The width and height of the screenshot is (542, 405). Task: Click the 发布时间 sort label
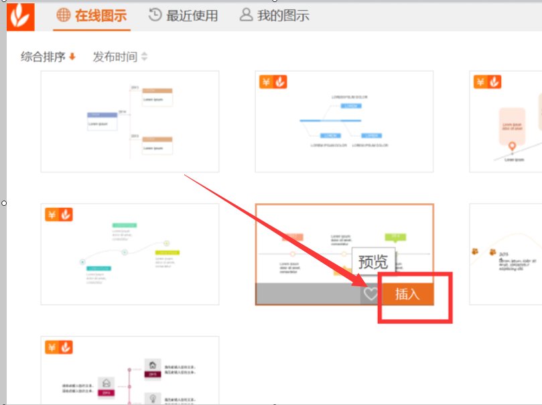point(115,56)
